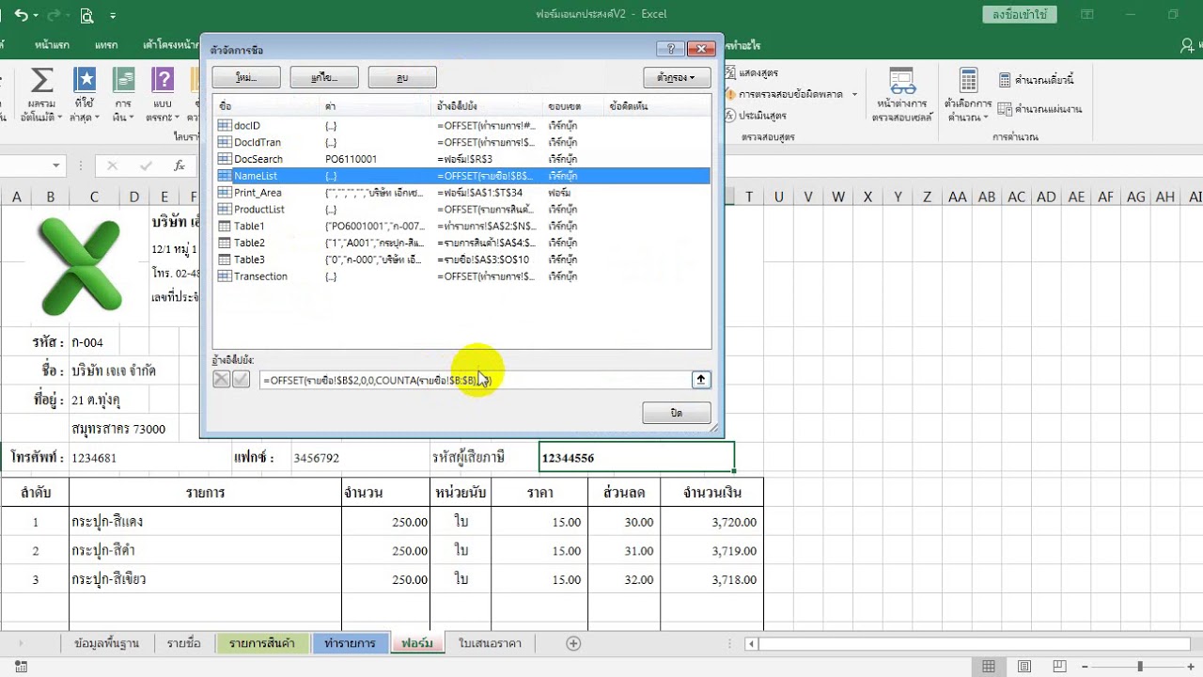The width and height of the screenshot is (1203, 677).
Task: Click the Show Formulas icon
Action: point(730,72)
